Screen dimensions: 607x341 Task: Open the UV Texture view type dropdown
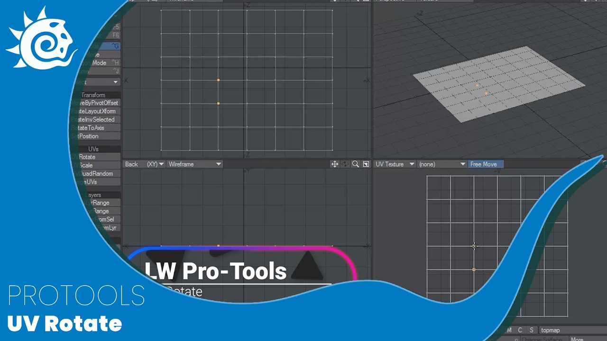click(x=395, y=164)
